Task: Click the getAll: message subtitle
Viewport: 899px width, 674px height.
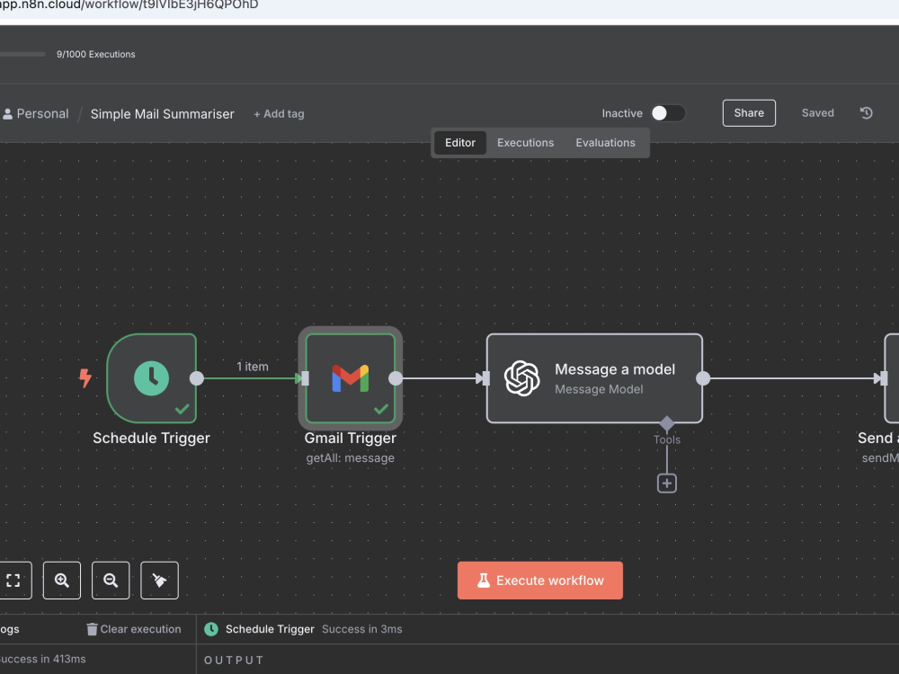Action: pyautogui.click(x=351, y=458)
